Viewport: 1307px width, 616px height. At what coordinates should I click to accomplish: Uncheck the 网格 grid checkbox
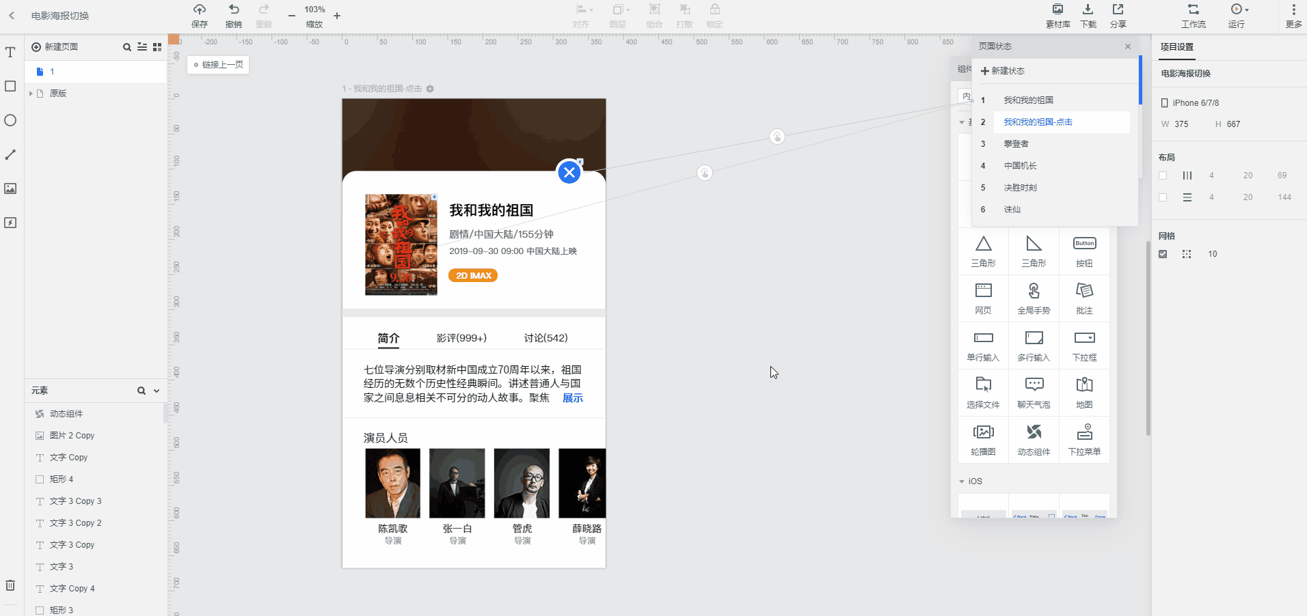tap(1163, 254)
